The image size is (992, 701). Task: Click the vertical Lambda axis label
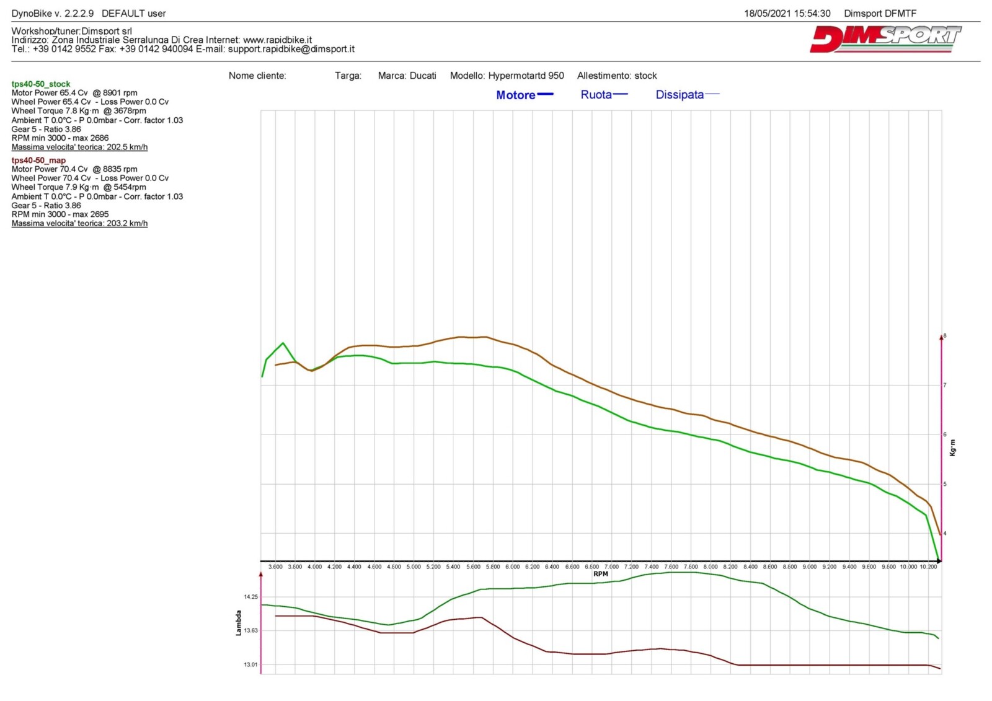pos(238,623)
